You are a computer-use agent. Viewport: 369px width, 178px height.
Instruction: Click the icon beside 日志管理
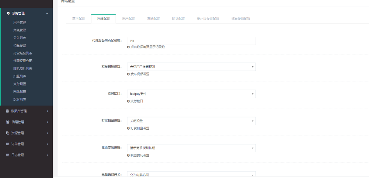[7, 155]
